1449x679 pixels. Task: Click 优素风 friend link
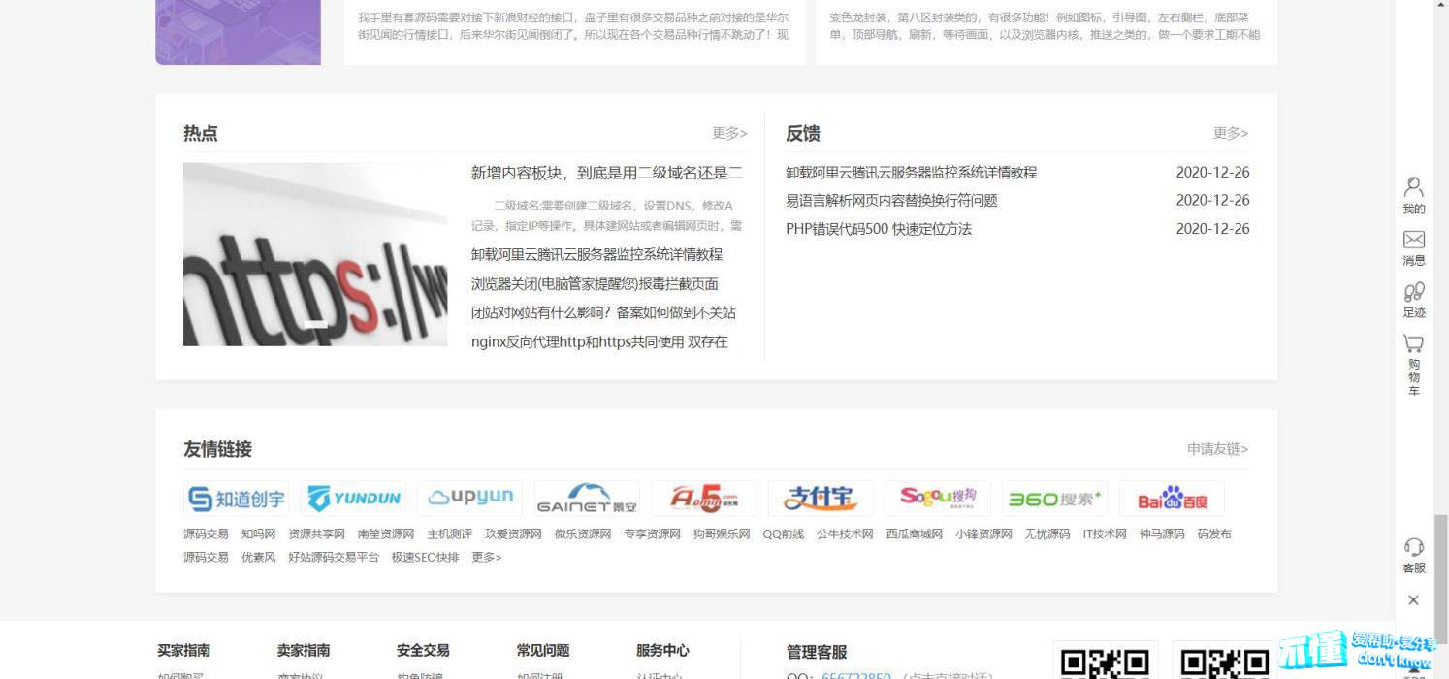click(x=259, y=557)
